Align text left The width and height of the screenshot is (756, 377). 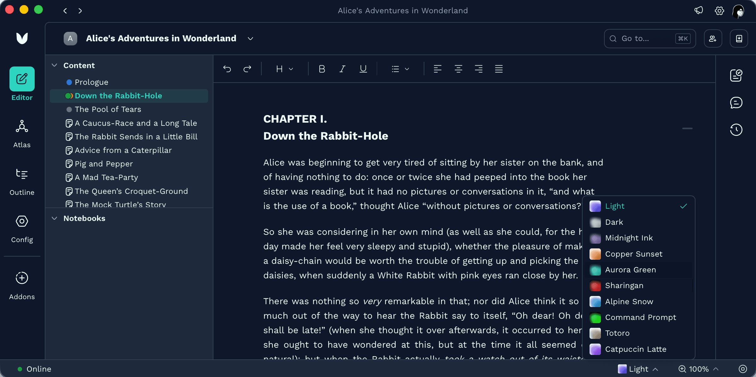438,69
